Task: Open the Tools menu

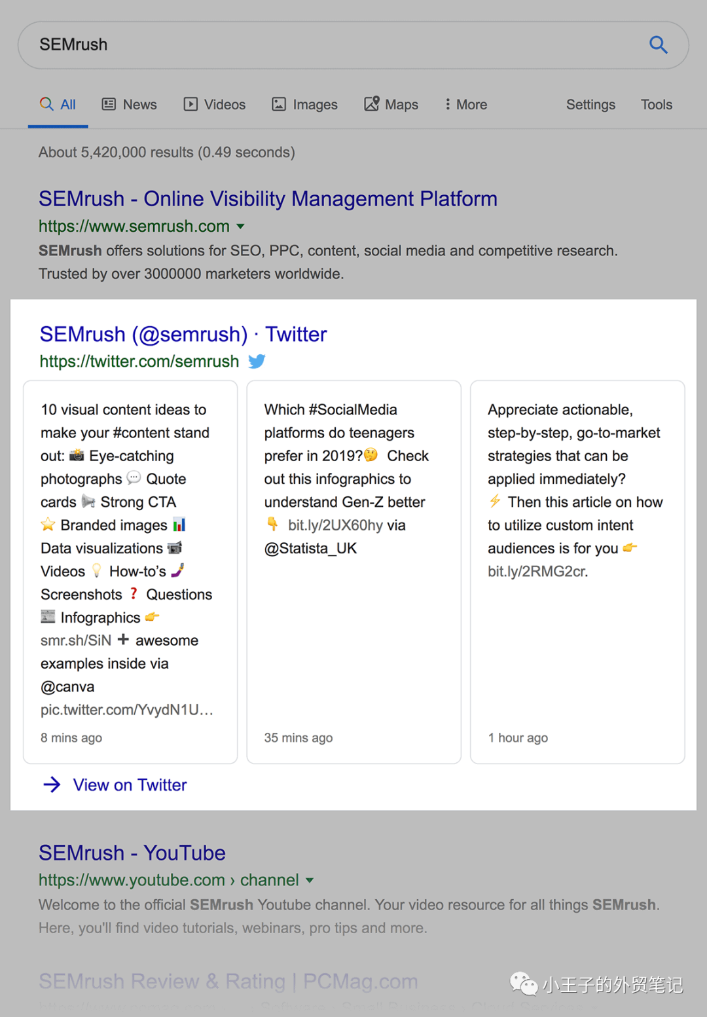Action: click(x=657, y=104)
